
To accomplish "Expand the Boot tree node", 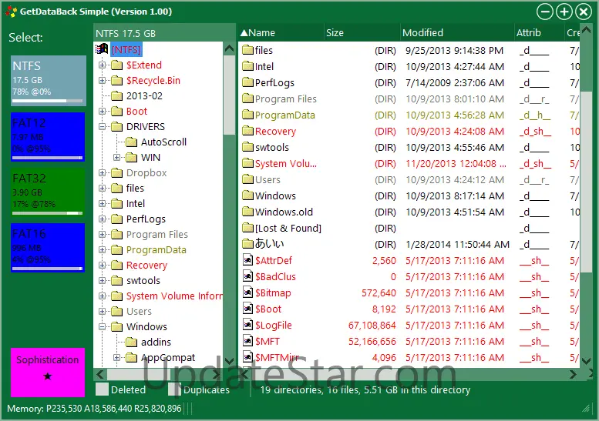I will point(102,112).
